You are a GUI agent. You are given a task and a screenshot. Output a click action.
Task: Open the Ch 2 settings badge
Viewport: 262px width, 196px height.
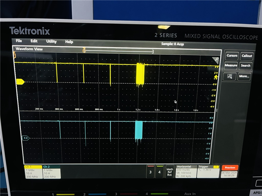(52, 172)
